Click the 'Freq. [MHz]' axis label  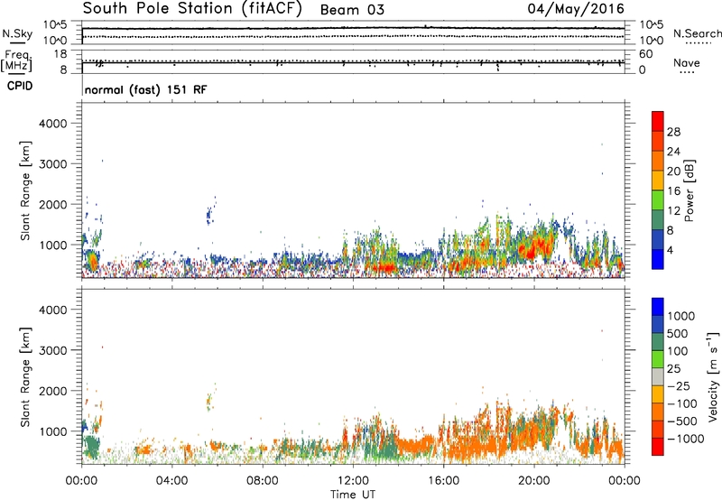click(16, 60)
